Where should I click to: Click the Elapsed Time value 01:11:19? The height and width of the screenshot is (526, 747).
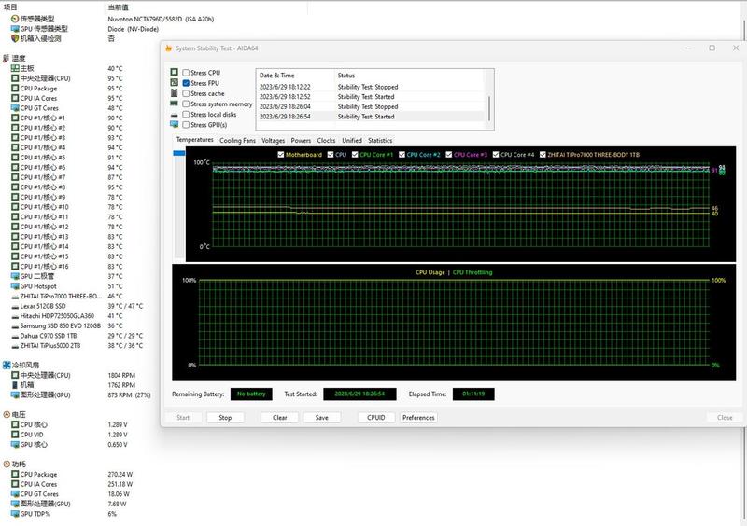473,394
